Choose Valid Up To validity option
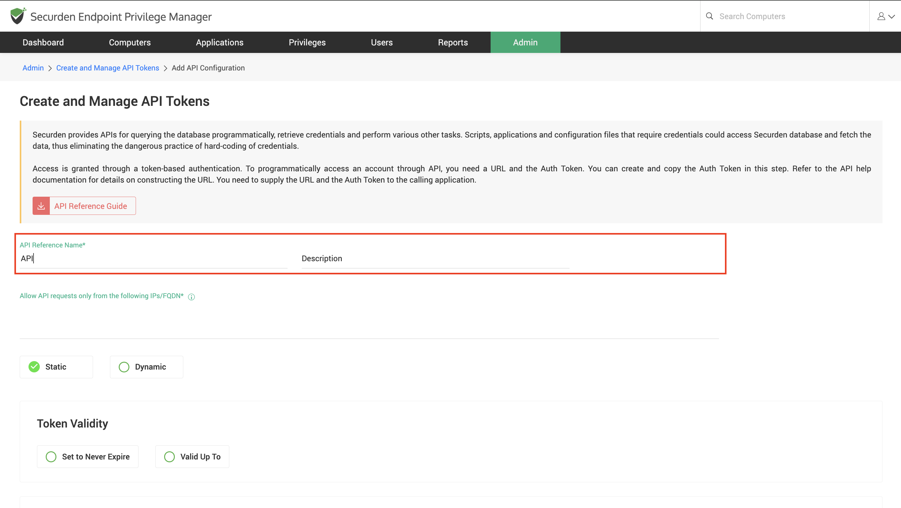The height and width of the screenshot is (508, 901). 169,457
